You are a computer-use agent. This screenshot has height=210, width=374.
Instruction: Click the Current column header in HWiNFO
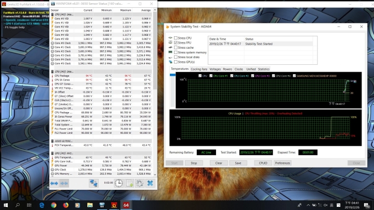point(83,10)
